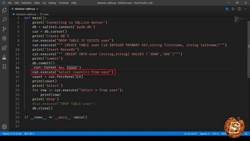This screenshot has width=250, height=141.
Task: Open the Search view in activity bar
Action: pos(4,20)
